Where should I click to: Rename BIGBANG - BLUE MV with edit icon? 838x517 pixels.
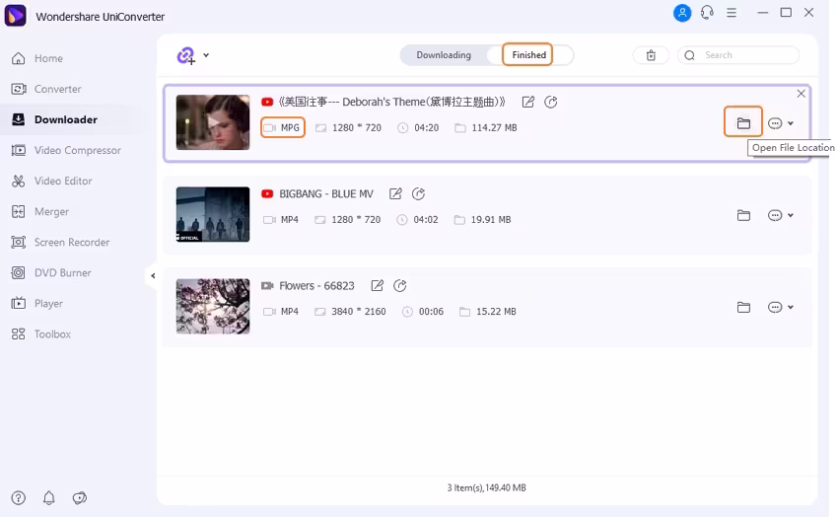tap(395, 193)
